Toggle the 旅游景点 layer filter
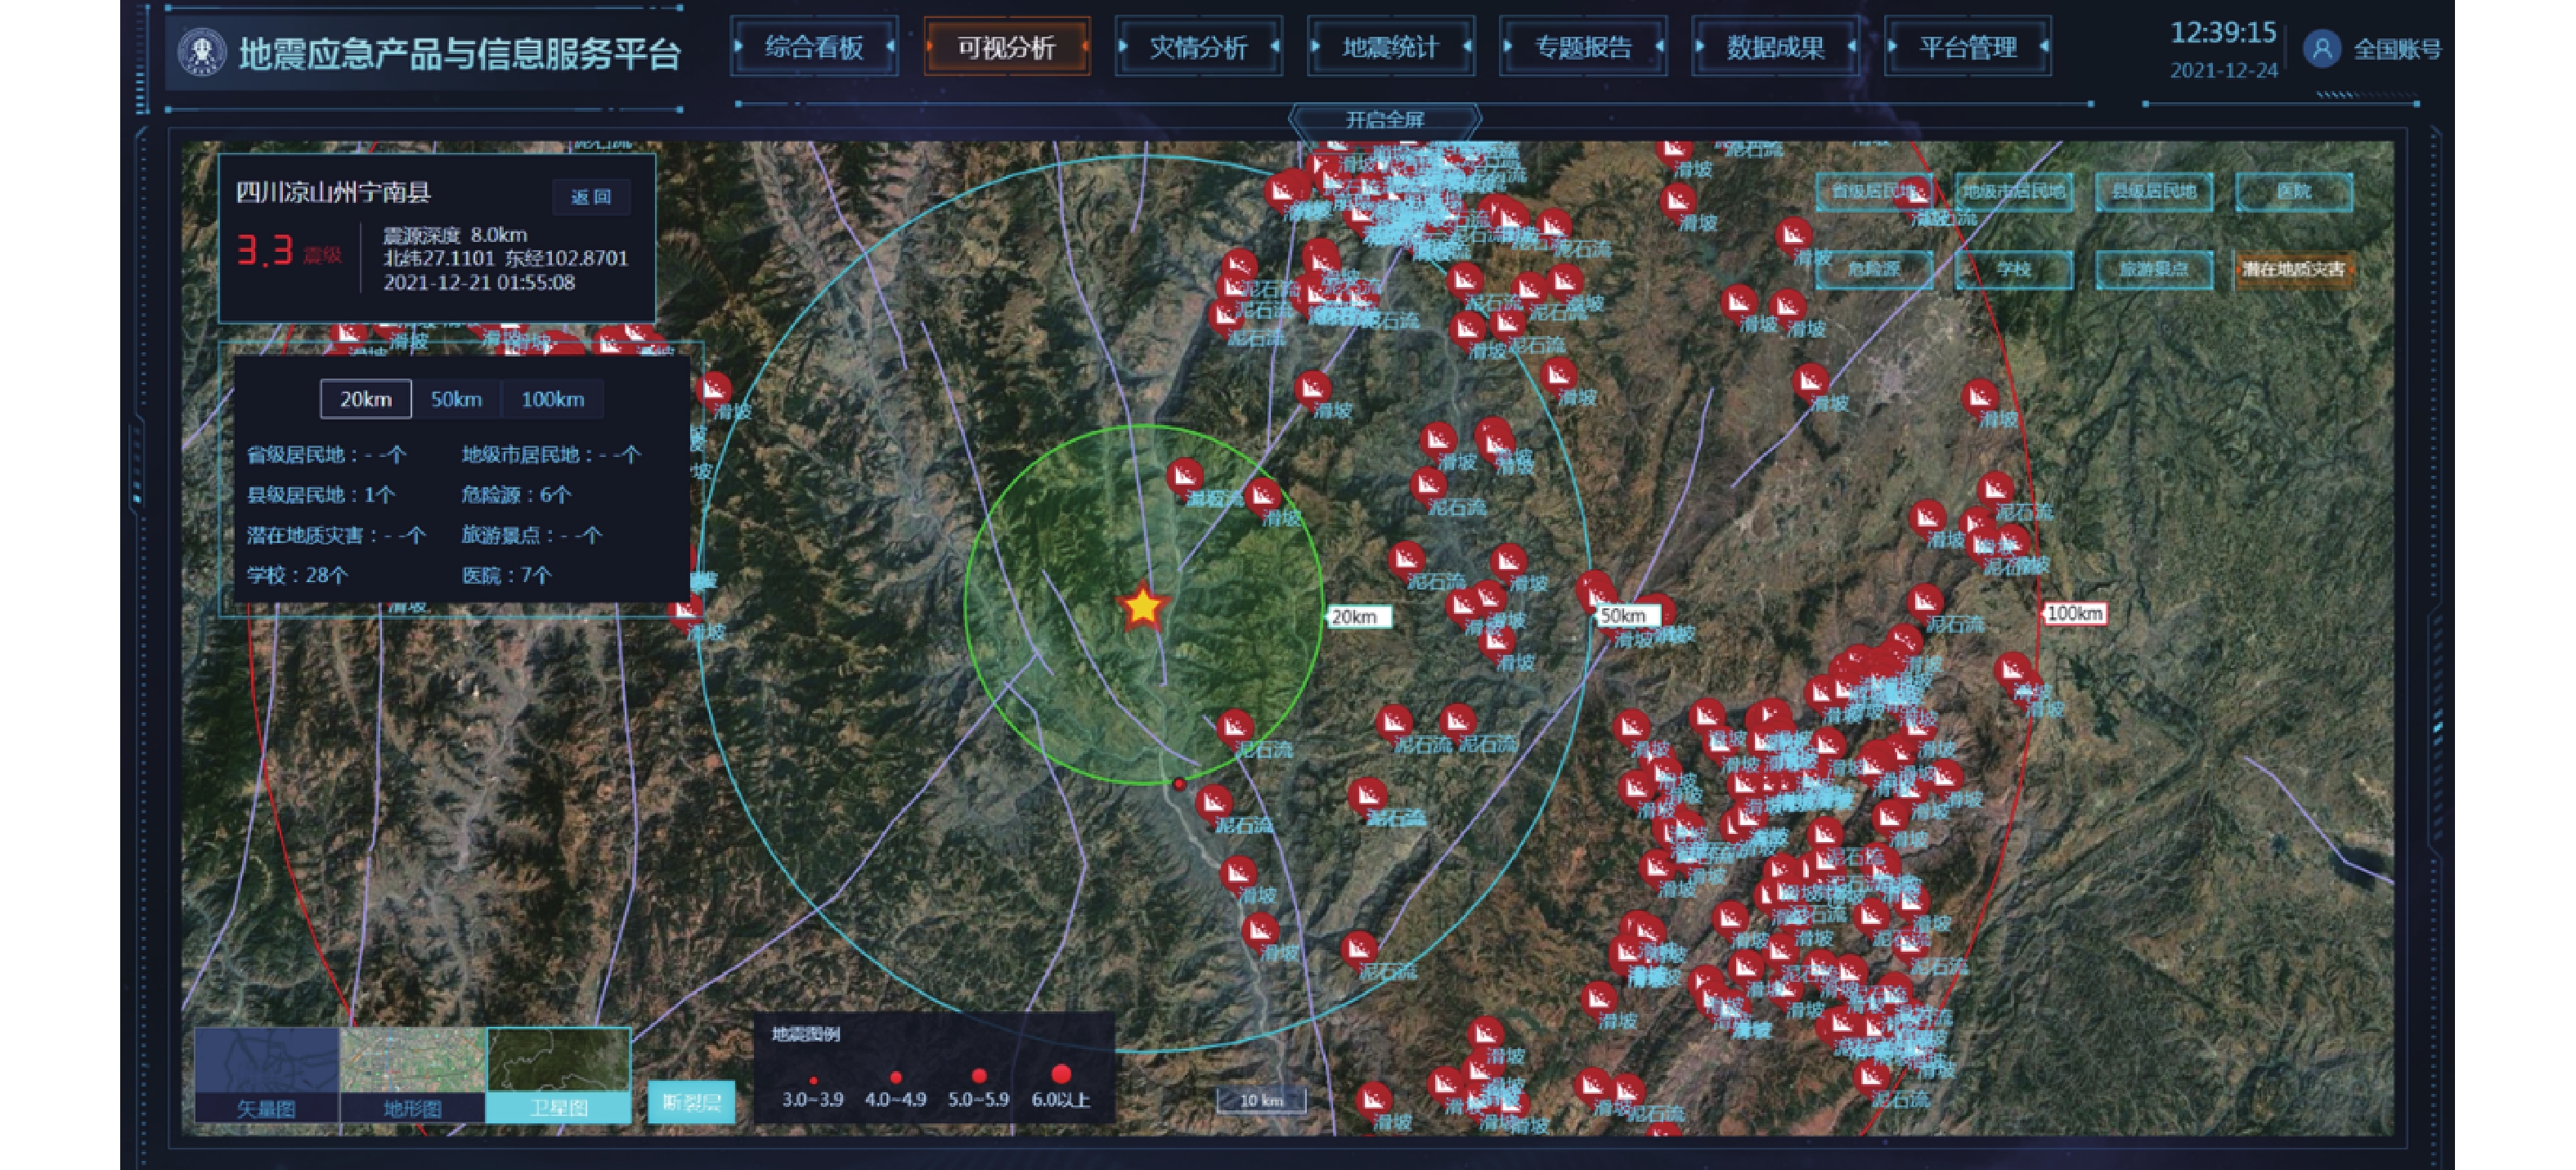The image size is (2576, 1170). 2153,269
